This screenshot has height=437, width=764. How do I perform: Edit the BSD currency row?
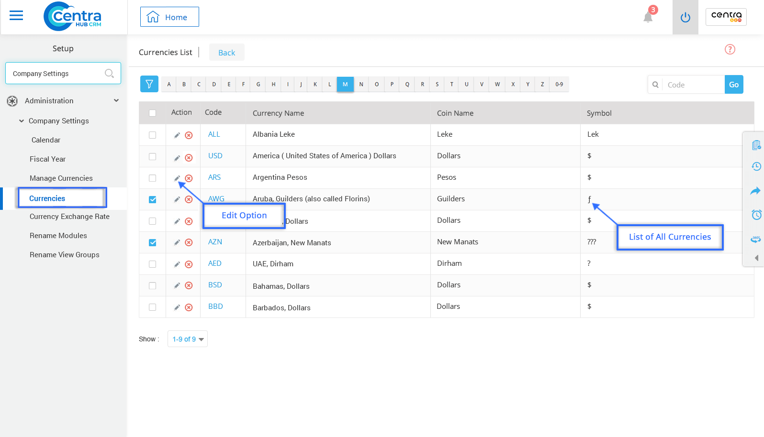[177, 285]
